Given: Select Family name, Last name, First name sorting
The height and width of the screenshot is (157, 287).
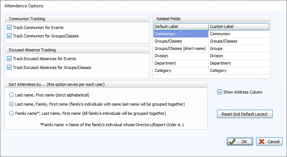Looking at the screenshot, I should 12,113.
